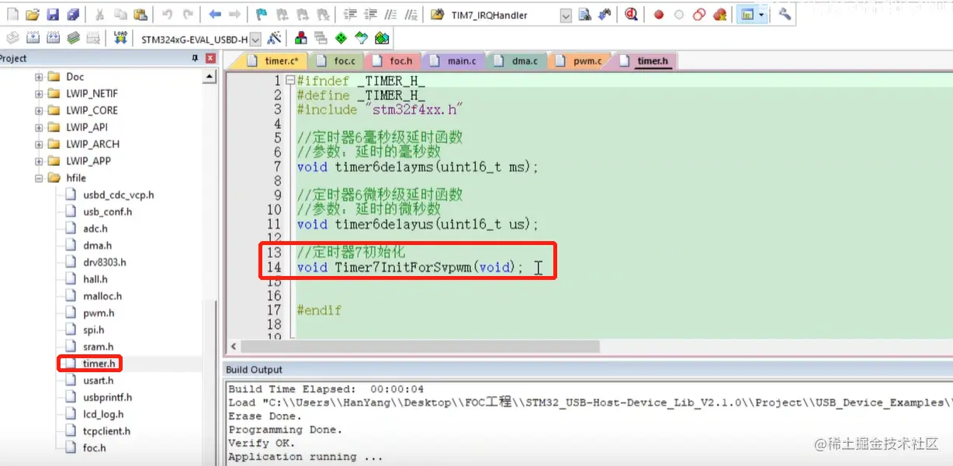Screen dimensions: 953x466
Task: Open timer.h in project tree
Action: 99,364
